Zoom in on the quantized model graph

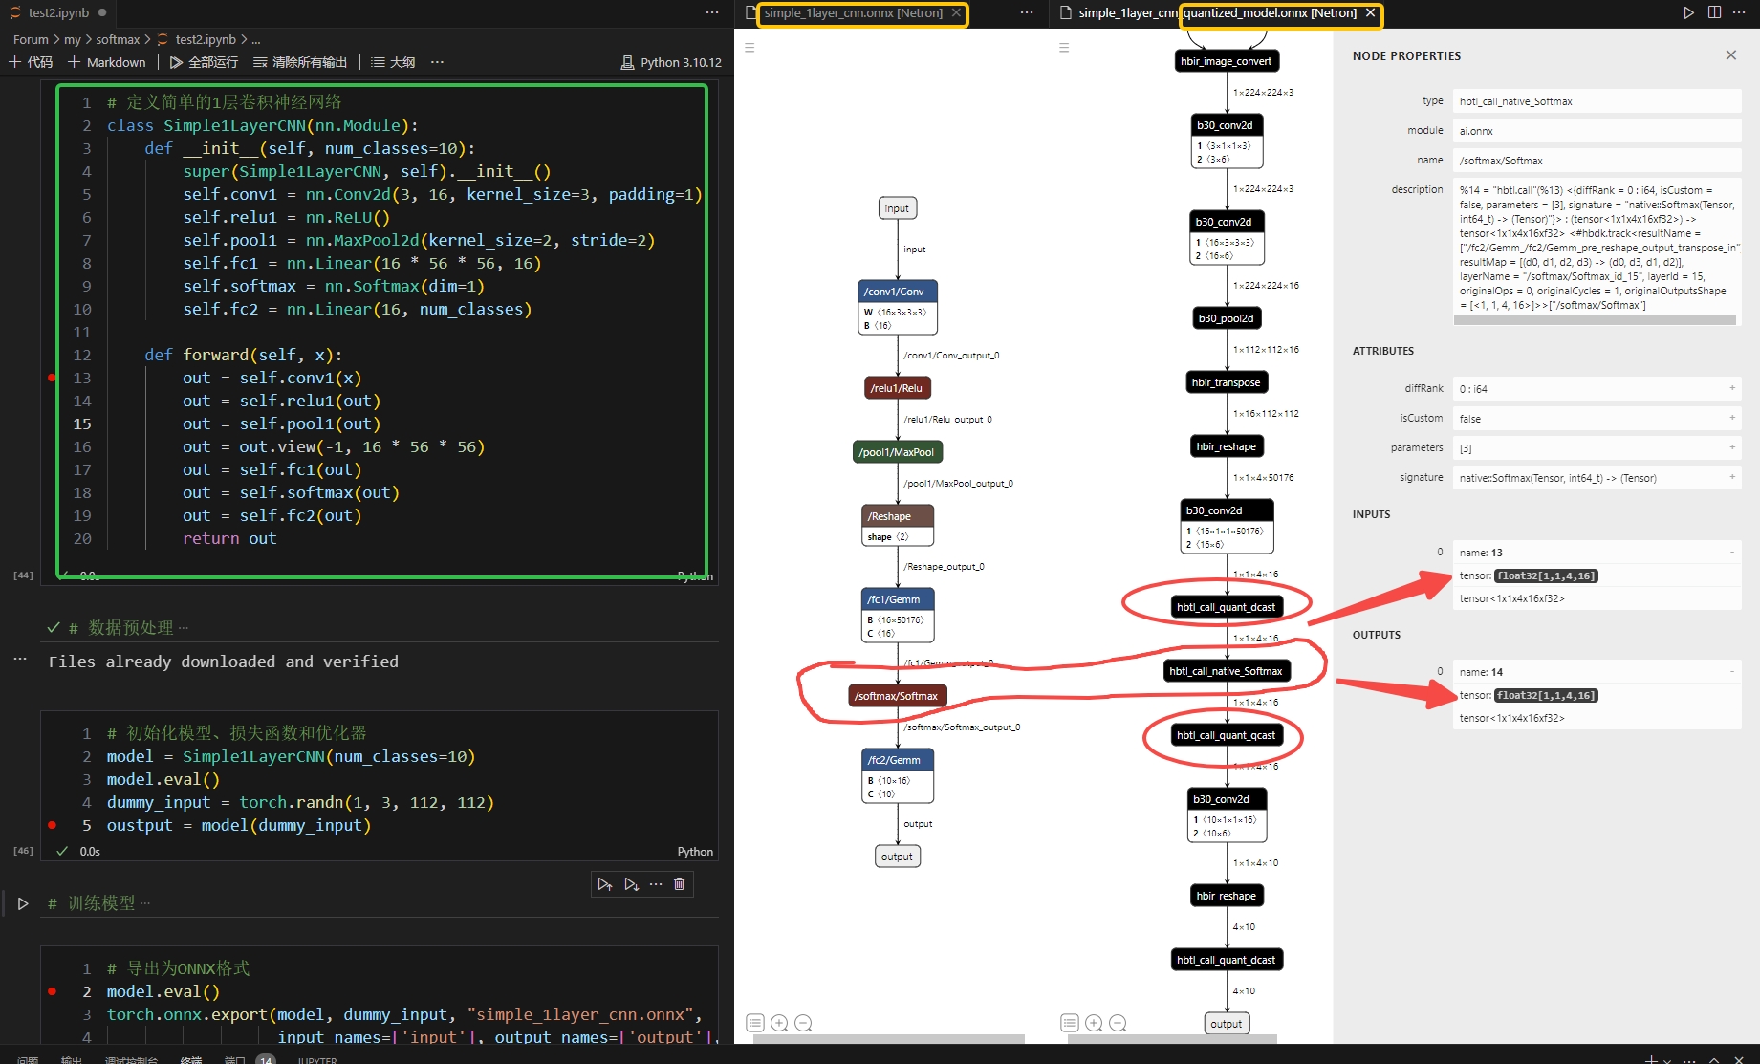1094,1023
